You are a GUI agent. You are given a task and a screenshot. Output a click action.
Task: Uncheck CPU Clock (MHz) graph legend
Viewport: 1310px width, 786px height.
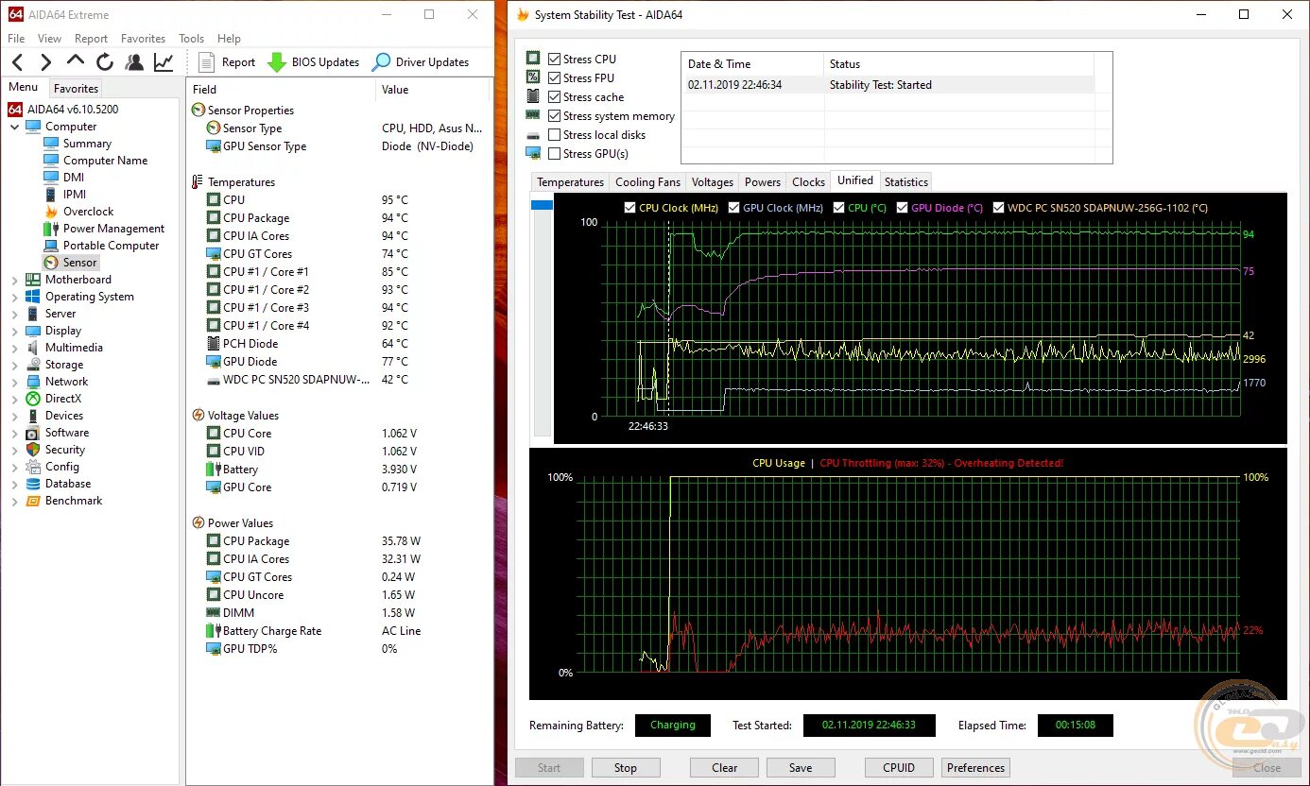[x=630, y=208]
